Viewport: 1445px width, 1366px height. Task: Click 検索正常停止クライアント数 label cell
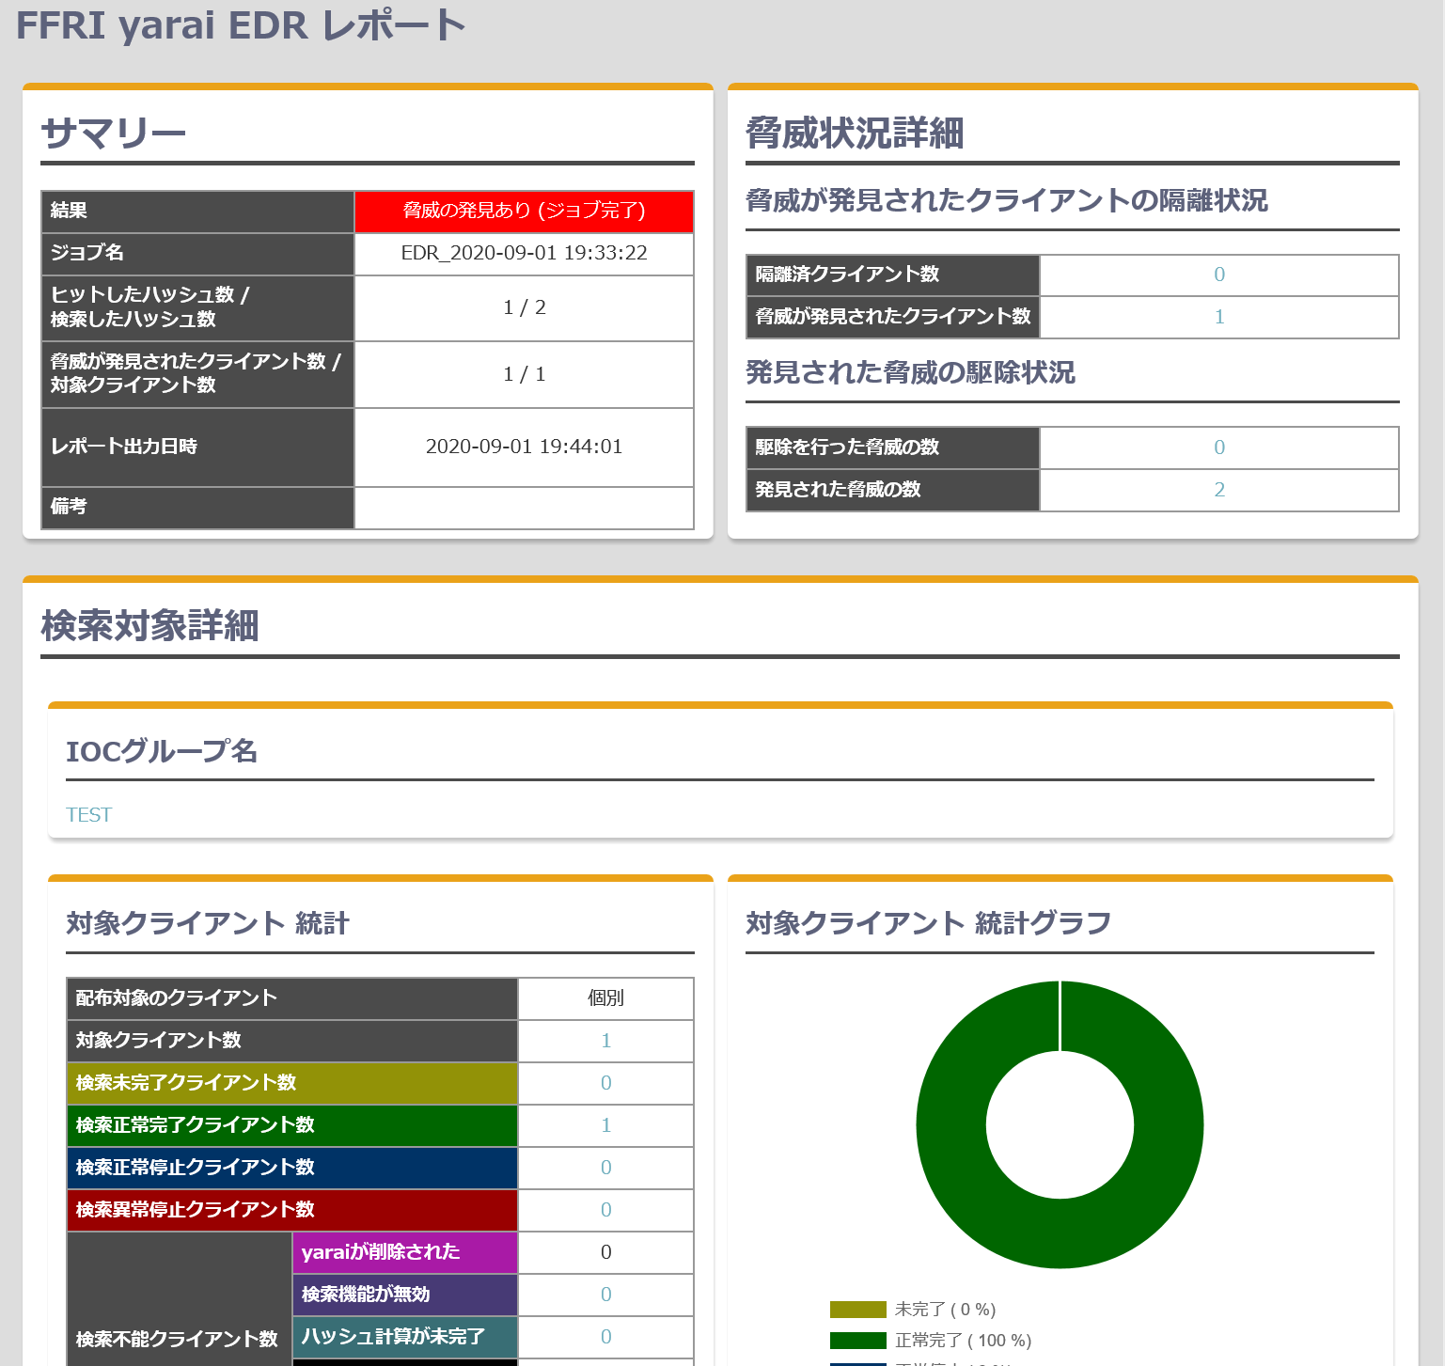point(292,1168)
